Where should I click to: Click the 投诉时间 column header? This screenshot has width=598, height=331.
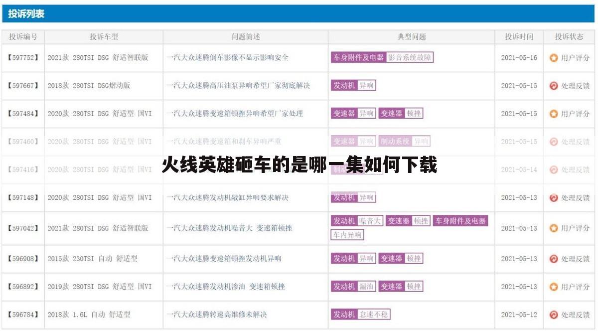[519, 37]
